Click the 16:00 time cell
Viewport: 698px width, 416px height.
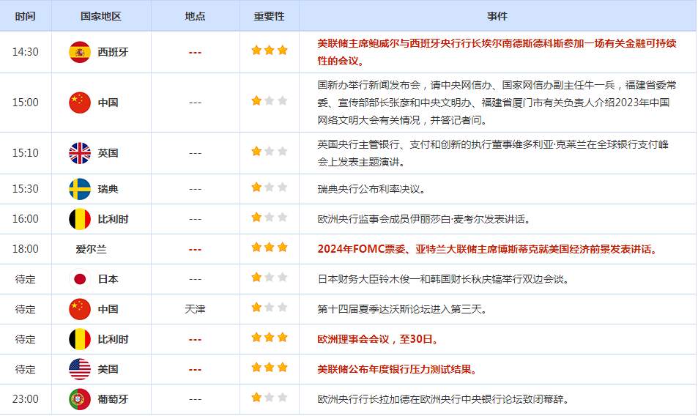point(26,219)
